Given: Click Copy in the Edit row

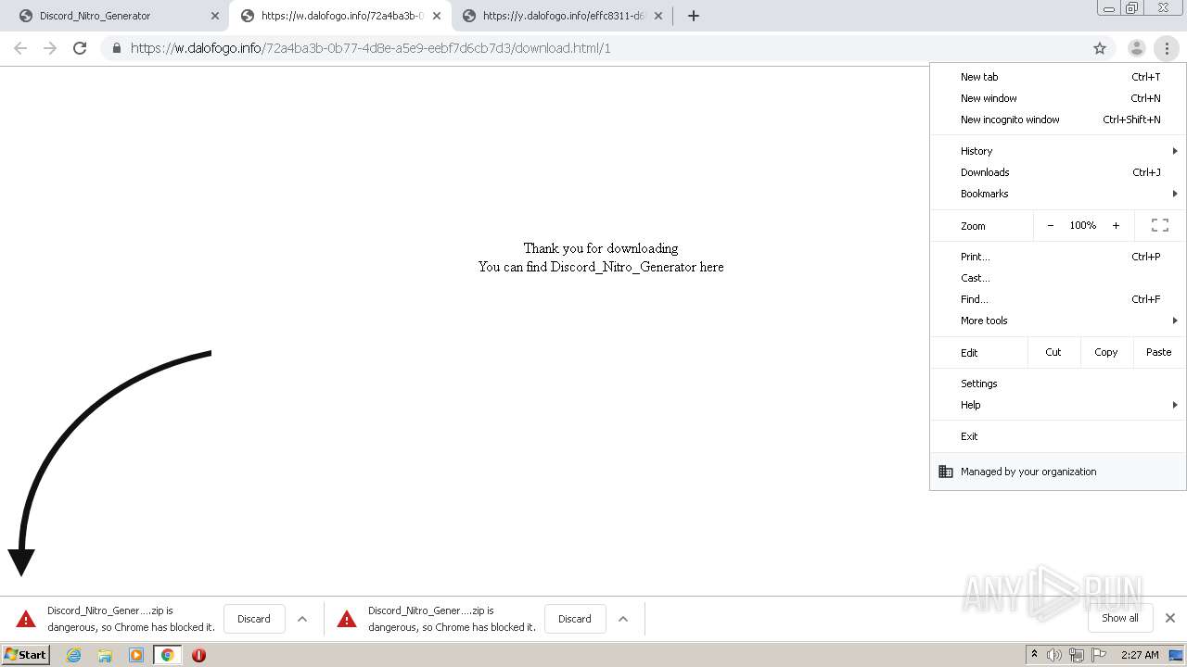Looking at the screenshot, I should [1106, 352].
